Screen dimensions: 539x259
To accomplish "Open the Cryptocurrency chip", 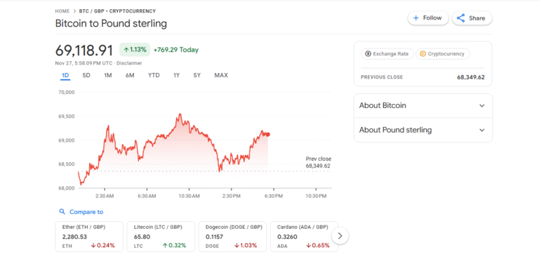I will pos(442,53).
